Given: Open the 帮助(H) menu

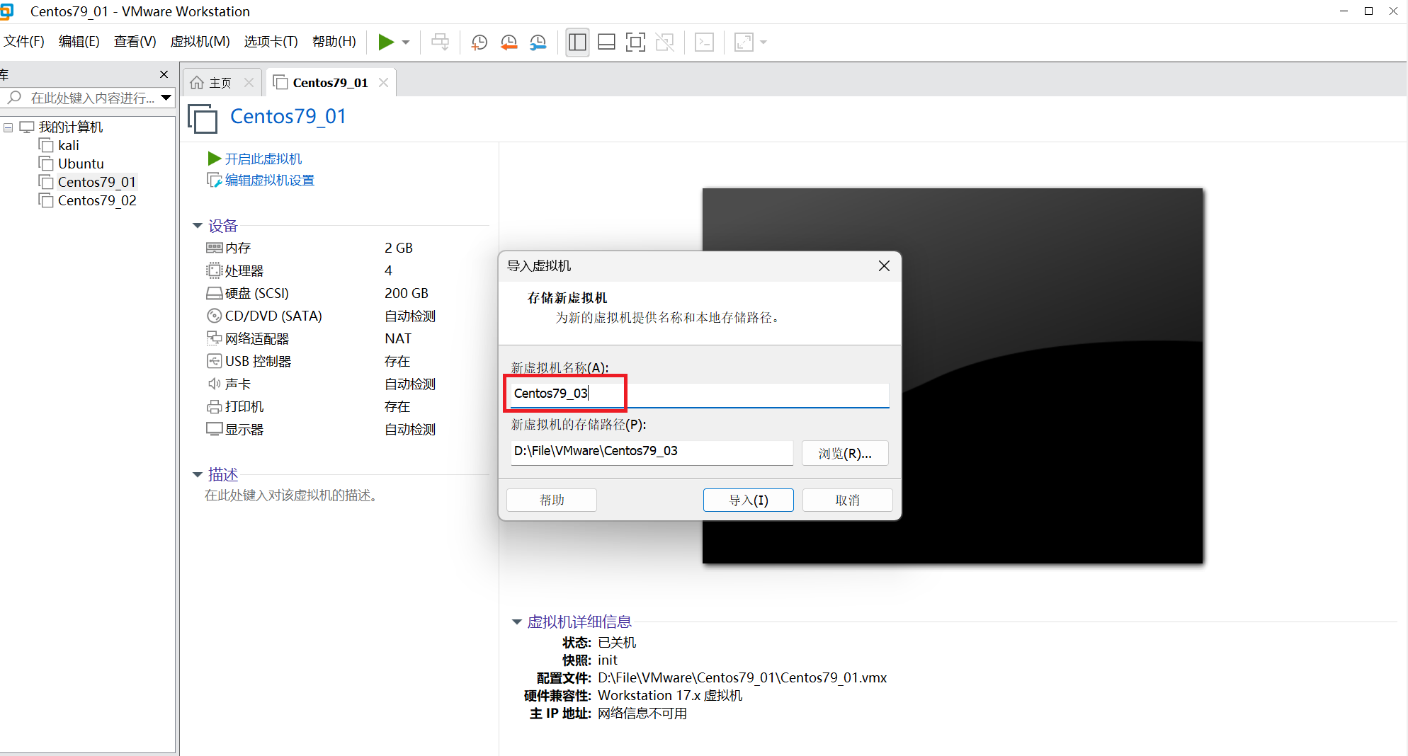Looking at the screenshot, I should pyautogui.click(x=334, y=42).
